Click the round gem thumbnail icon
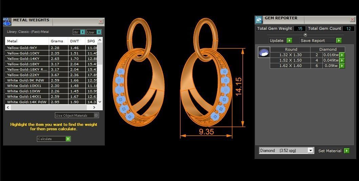 click(x=264, y=52)
